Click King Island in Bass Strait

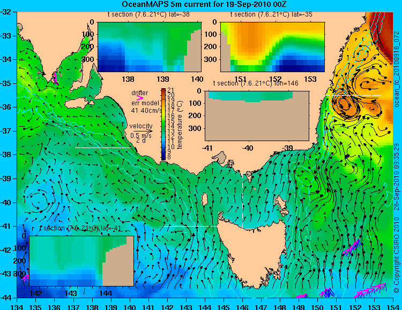pyautogui.click(x=205, y=199)
